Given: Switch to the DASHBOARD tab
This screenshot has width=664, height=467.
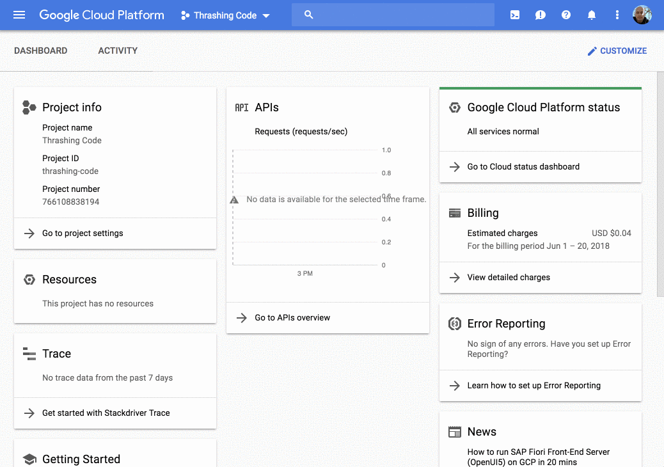Looking at the screenshot, I should pos(41,51).
